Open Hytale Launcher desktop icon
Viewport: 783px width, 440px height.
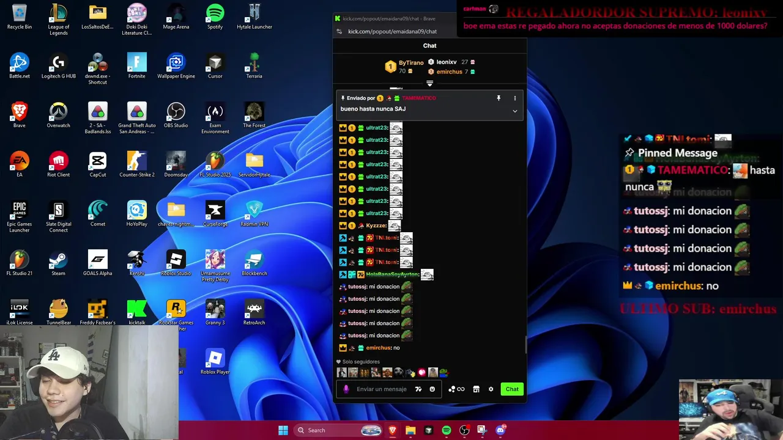tap(254, 17)
